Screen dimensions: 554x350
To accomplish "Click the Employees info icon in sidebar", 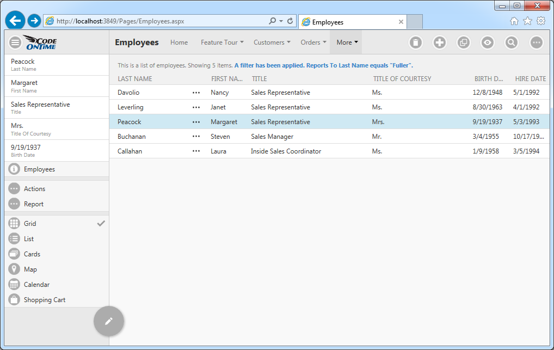I will coord(14,169).
